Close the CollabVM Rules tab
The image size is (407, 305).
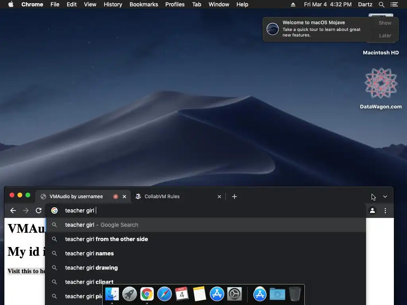coord(219,197)
